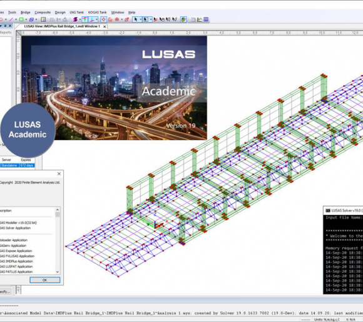This screenshot has height=322, width=363.
Task: Select the blue Volume cube tool
Action: coord(31,19)
